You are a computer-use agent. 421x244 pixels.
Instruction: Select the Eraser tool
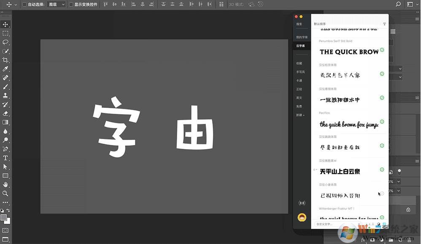[5, 113]
